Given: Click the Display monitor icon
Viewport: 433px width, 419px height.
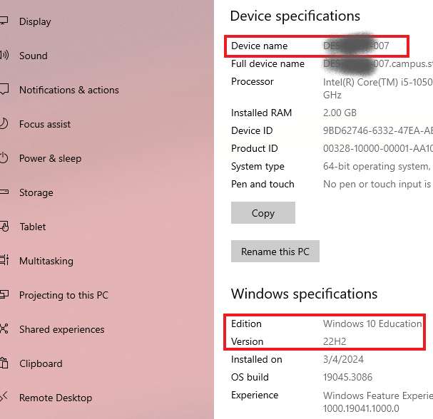Looking at the screenshot, I should point(4,21).
